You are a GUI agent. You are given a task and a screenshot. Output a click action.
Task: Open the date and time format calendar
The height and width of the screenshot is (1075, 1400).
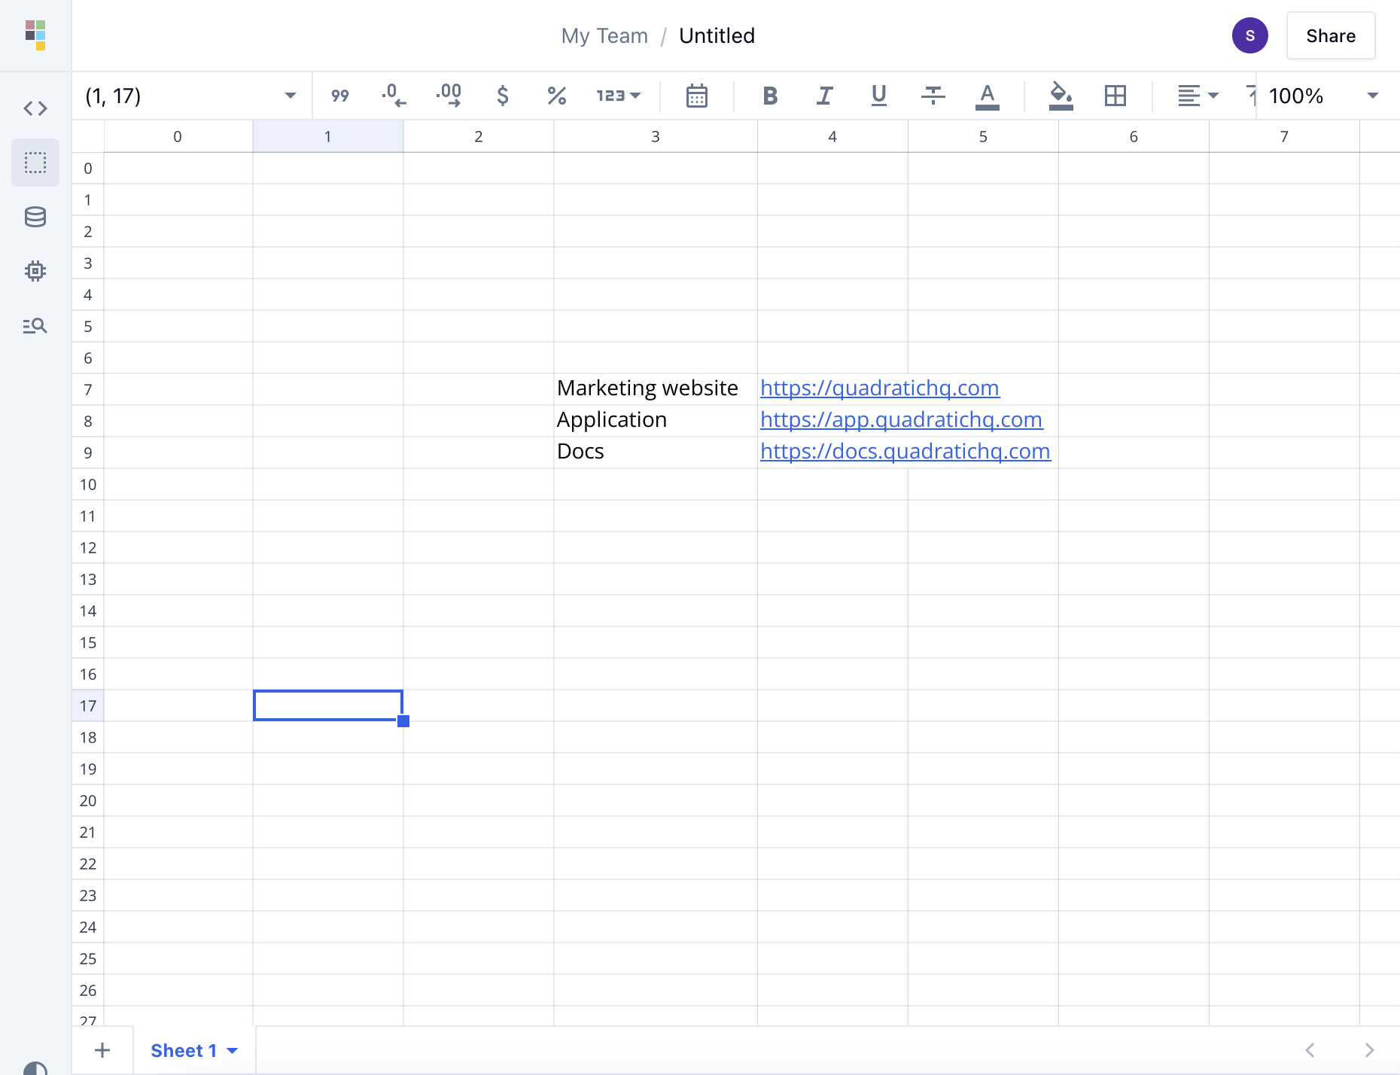click(x=697, y=96)
